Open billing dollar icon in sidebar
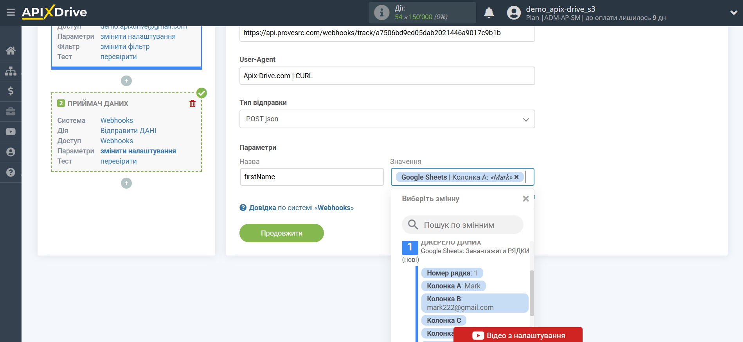Viewport: 743px width, 342px height. pyautogui.click(x=11, y=91)
